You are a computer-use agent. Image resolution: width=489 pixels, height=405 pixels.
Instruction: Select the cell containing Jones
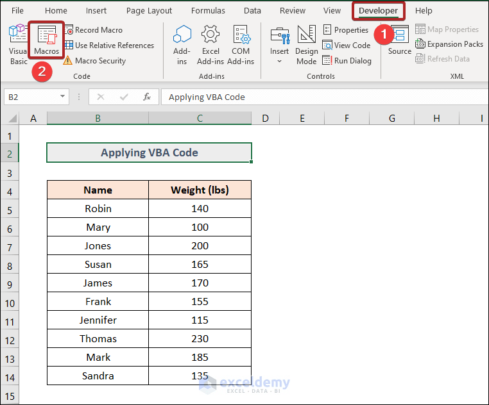[98, 245]
